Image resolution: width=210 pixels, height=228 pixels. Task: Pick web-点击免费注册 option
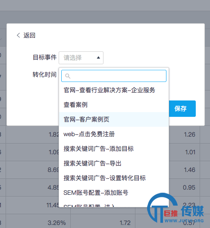pos(114,134)
